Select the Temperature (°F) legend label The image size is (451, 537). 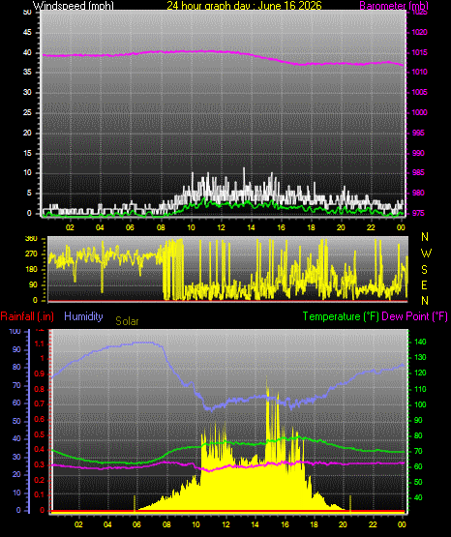341,316
